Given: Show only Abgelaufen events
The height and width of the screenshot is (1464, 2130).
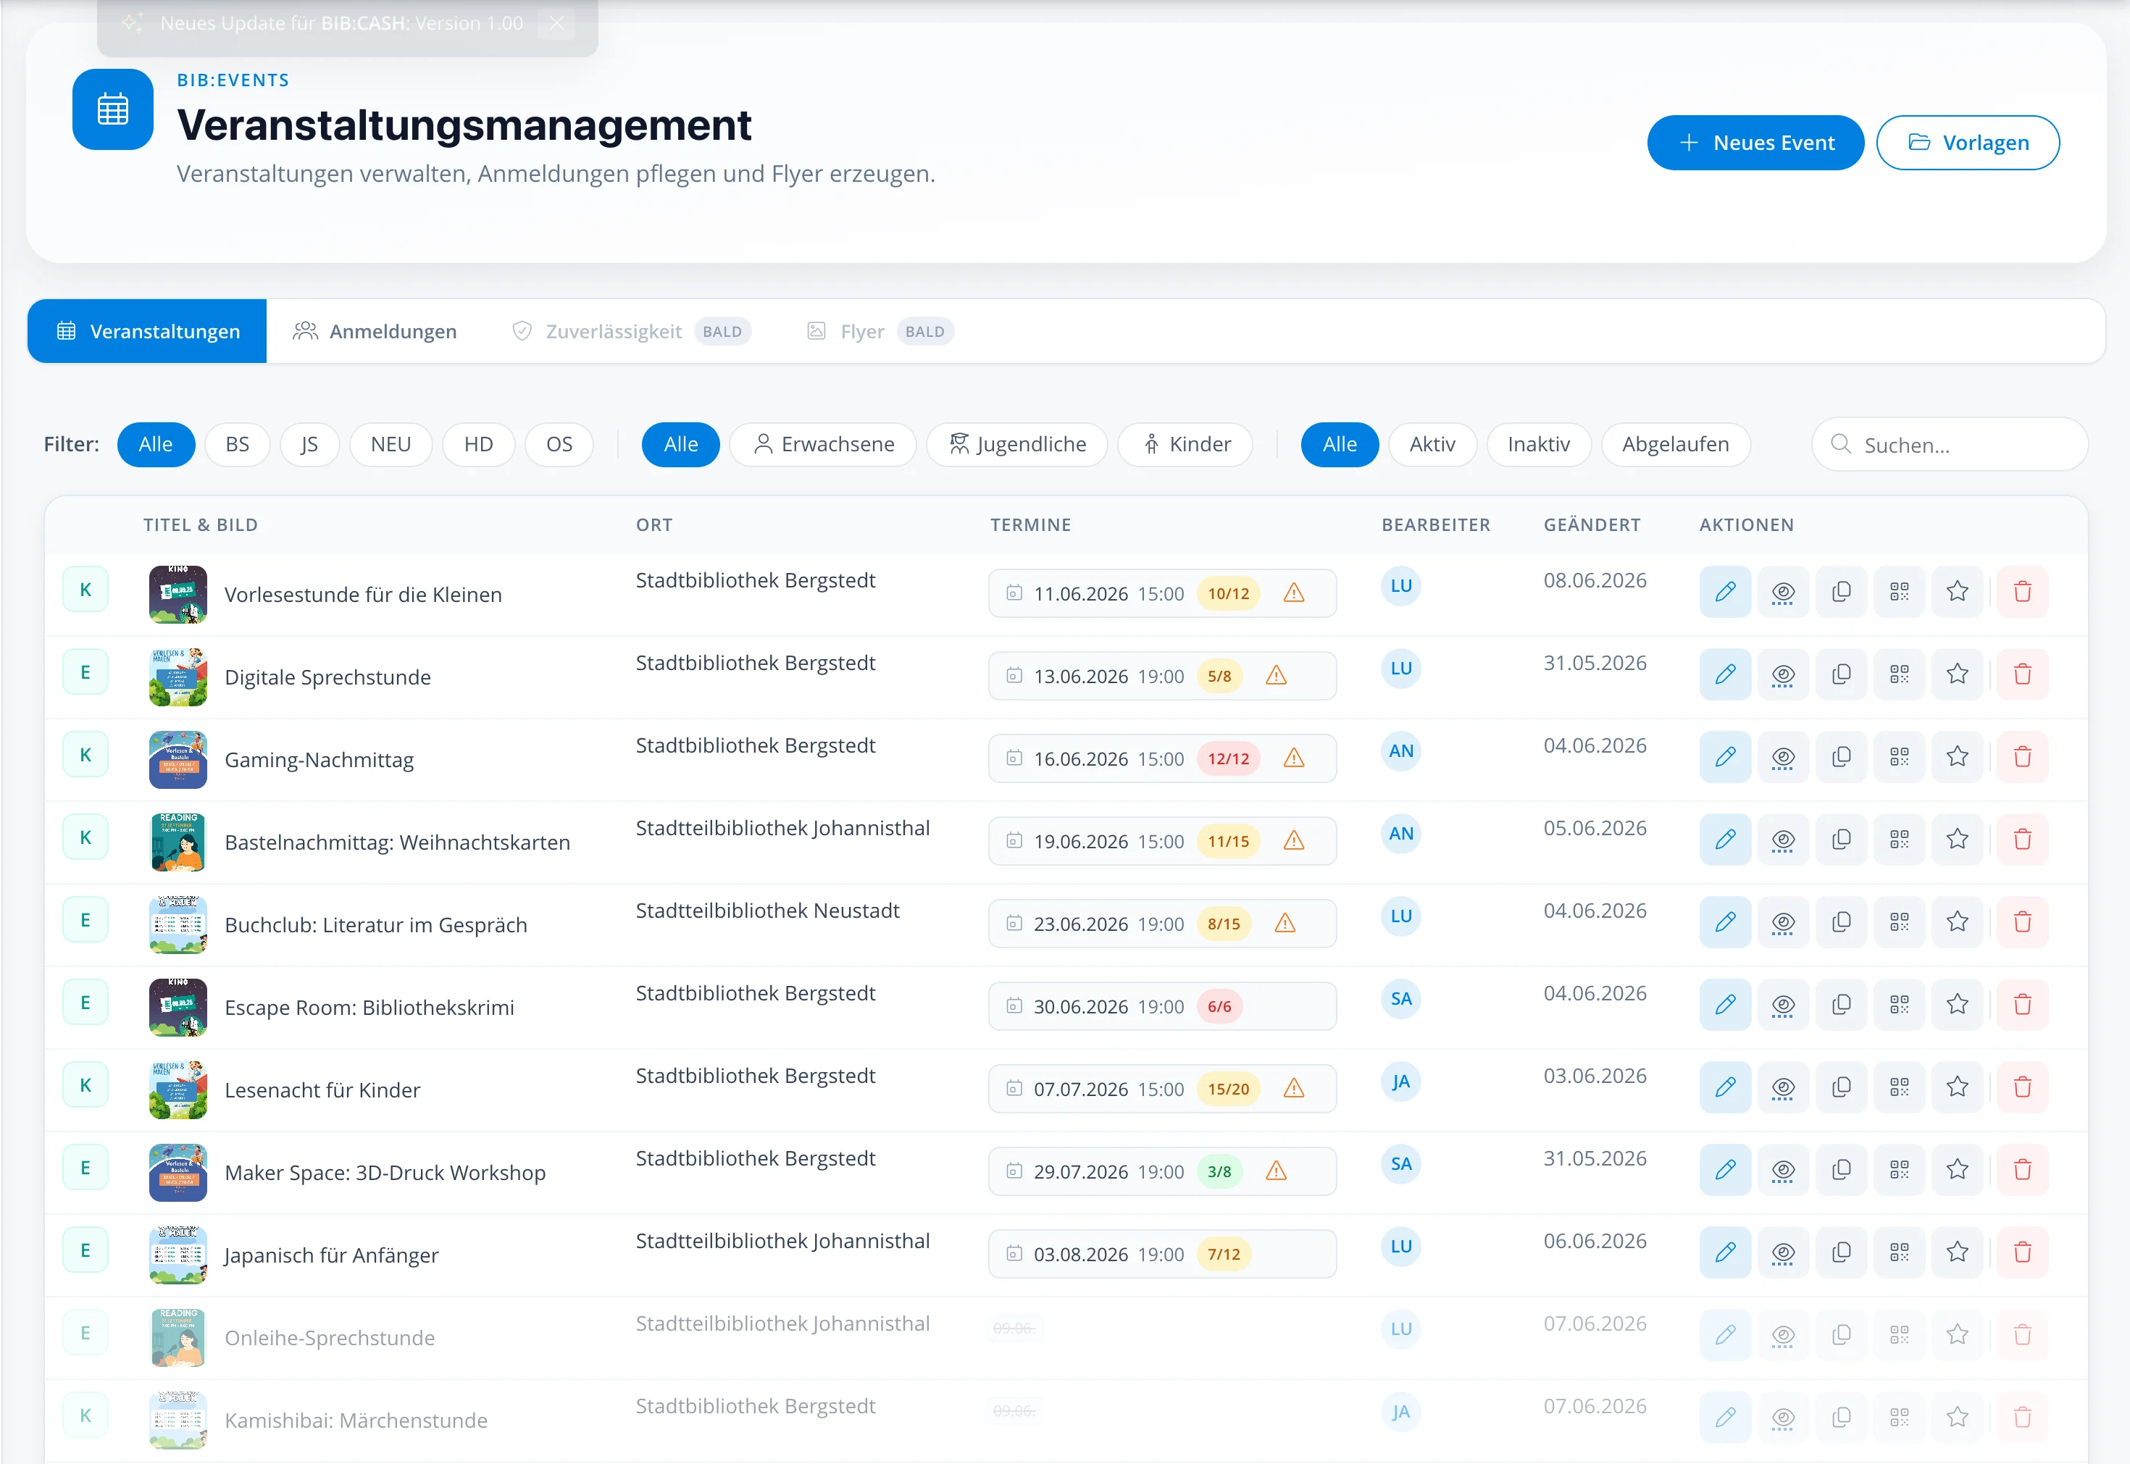Looking at the screenshot, I should pos(1675,445).
